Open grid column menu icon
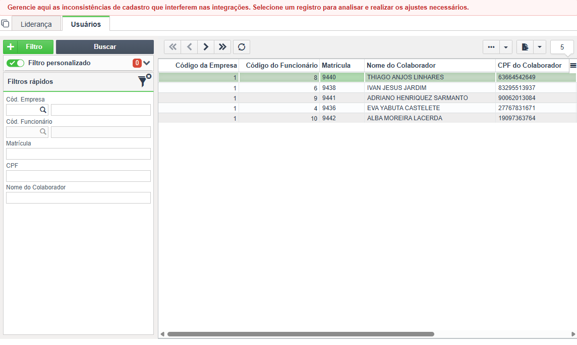The image size is (577, 345). point(573,66)
